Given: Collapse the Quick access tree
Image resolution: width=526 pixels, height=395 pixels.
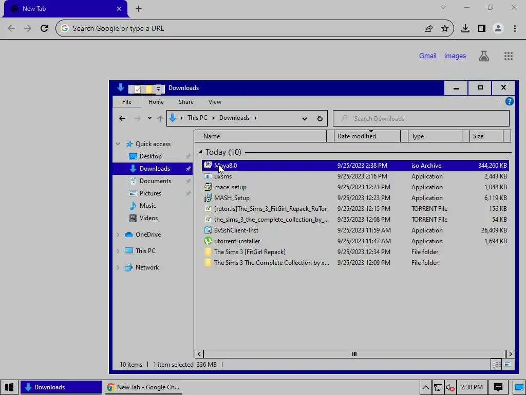Looking at the screenshot, I should [118, 144].
